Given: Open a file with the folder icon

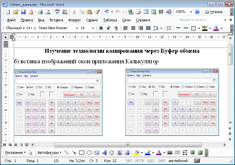Looking at the screenshot, I should pyautogui.click(x=15, y=12).
